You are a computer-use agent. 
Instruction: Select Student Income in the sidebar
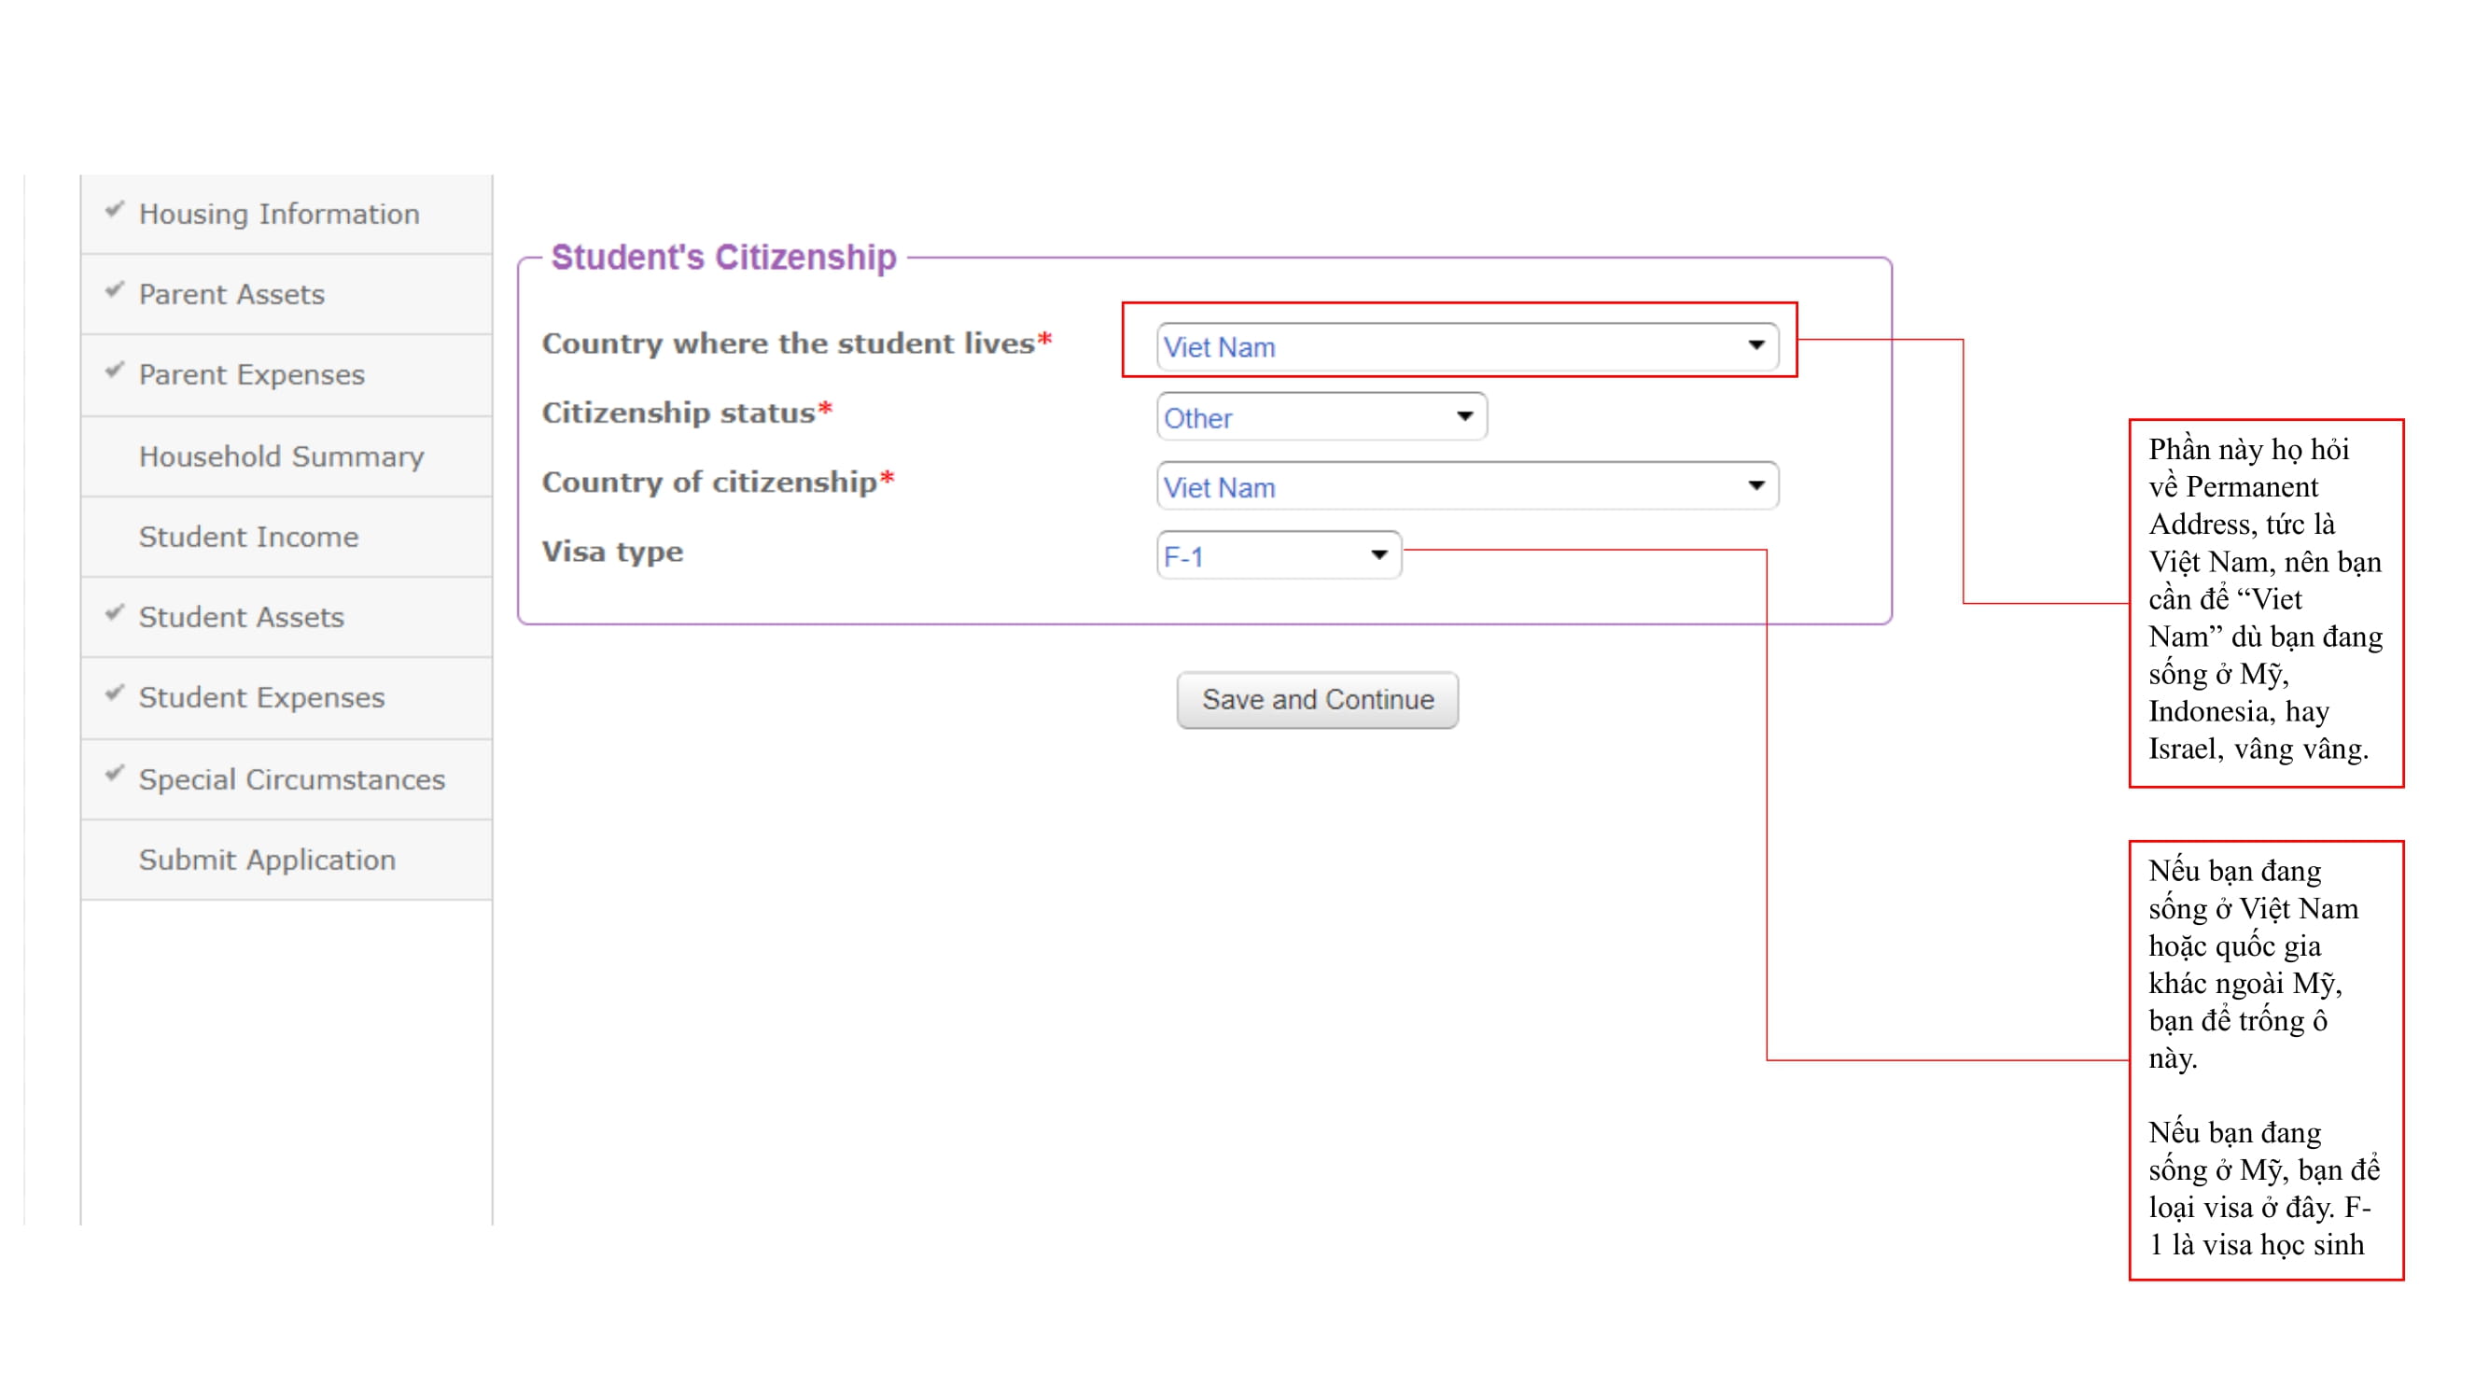(248, 538)
